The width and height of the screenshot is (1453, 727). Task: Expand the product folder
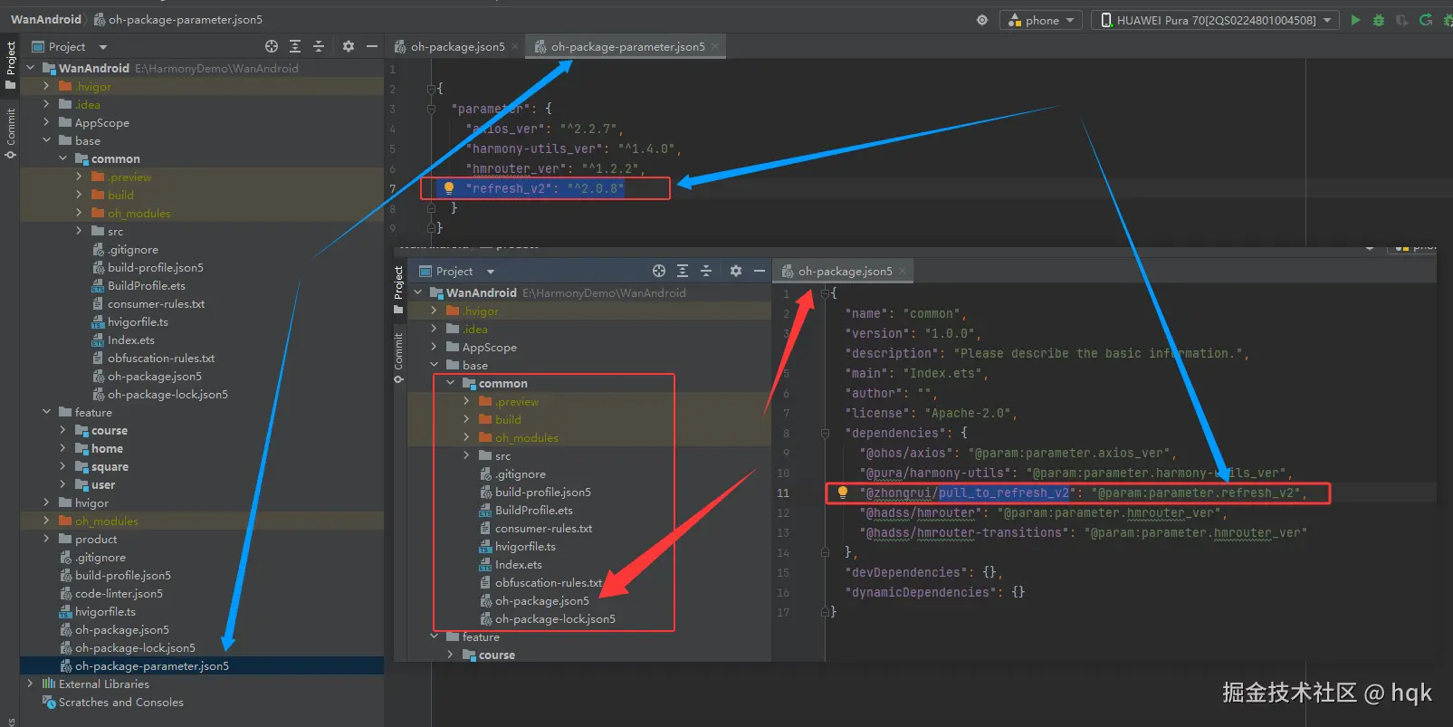click(x=46, y=540)
